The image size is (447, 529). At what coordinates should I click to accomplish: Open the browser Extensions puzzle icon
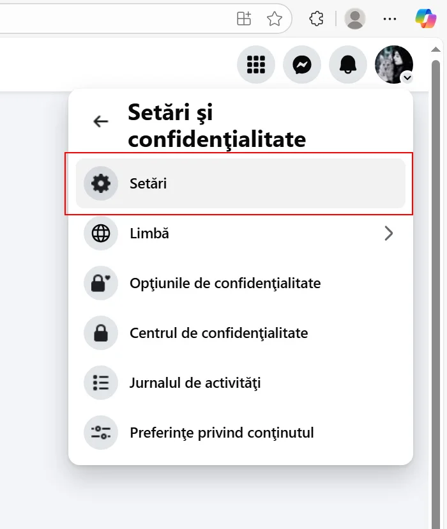(x=316, y=19)
